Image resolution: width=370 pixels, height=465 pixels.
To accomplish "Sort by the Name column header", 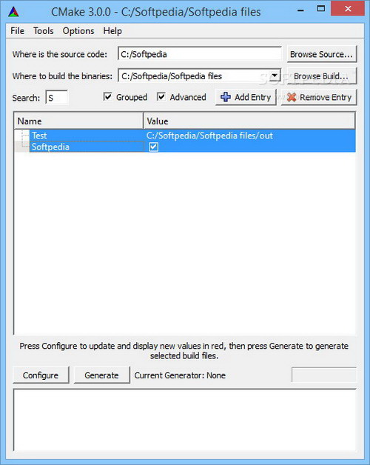I will (x=78, y=121).
